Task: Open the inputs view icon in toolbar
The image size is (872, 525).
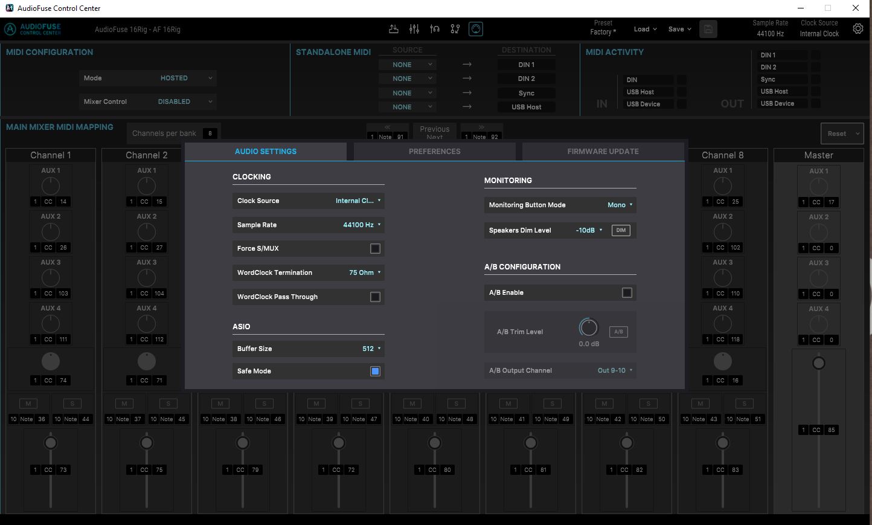Action: 394,29
